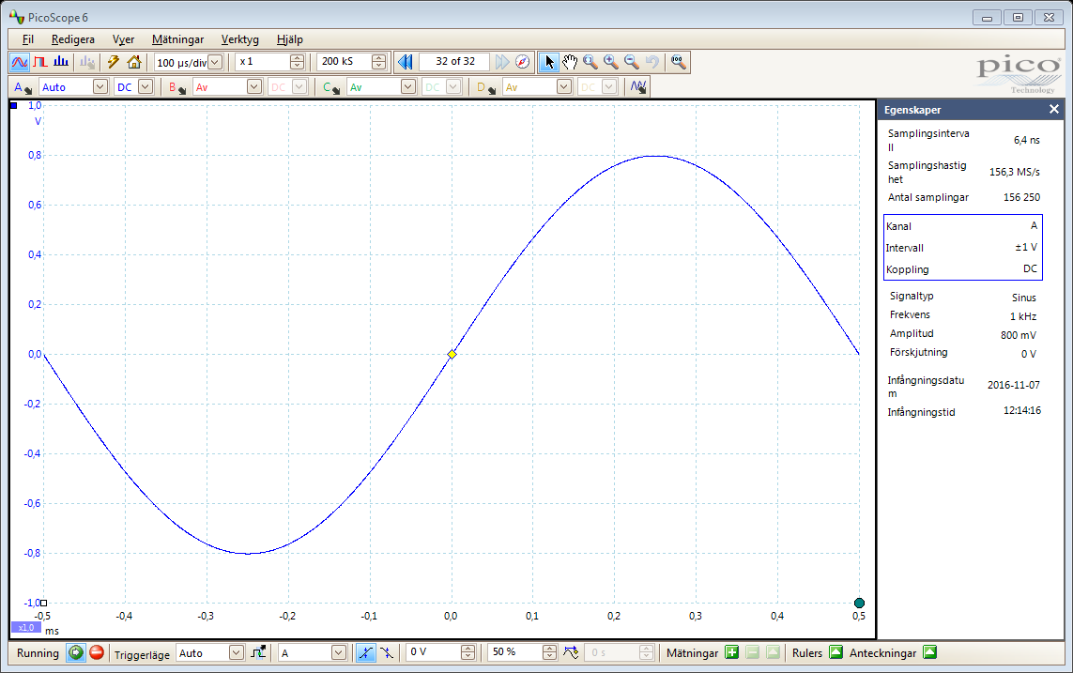
Task: Click the trigger threshold spinner arrows
Action: click(468, 652)
